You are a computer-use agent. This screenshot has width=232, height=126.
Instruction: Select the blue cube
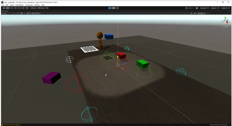click(109, 37)
